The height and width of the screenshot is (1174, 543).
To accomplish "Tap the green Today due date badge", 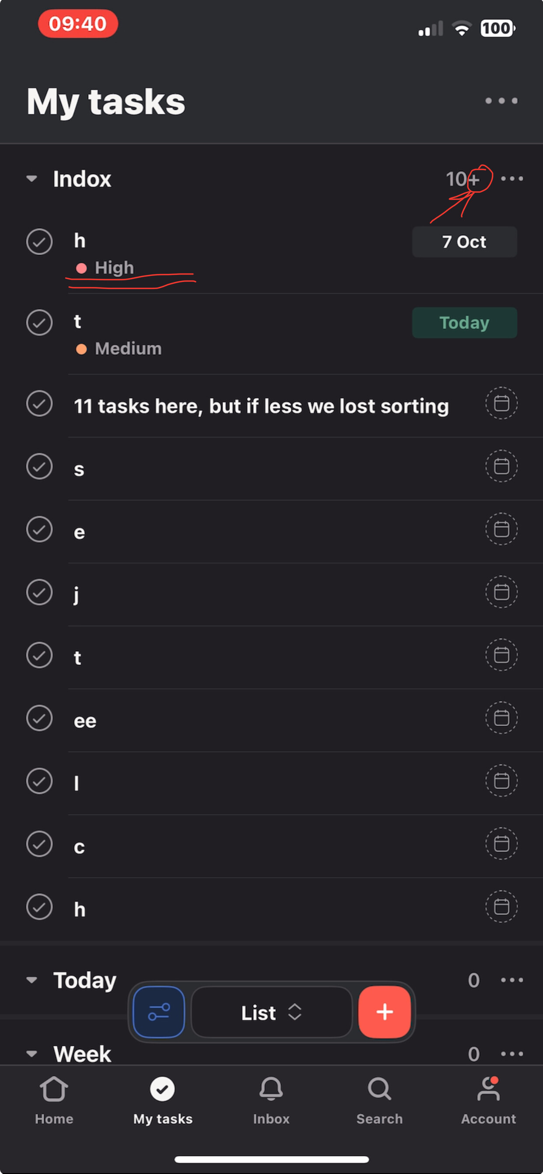I will [464, 323].
